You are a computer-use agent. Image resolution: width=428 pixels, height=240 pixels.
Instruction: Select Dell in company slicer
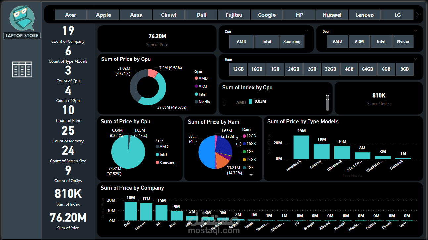point(201,15)
